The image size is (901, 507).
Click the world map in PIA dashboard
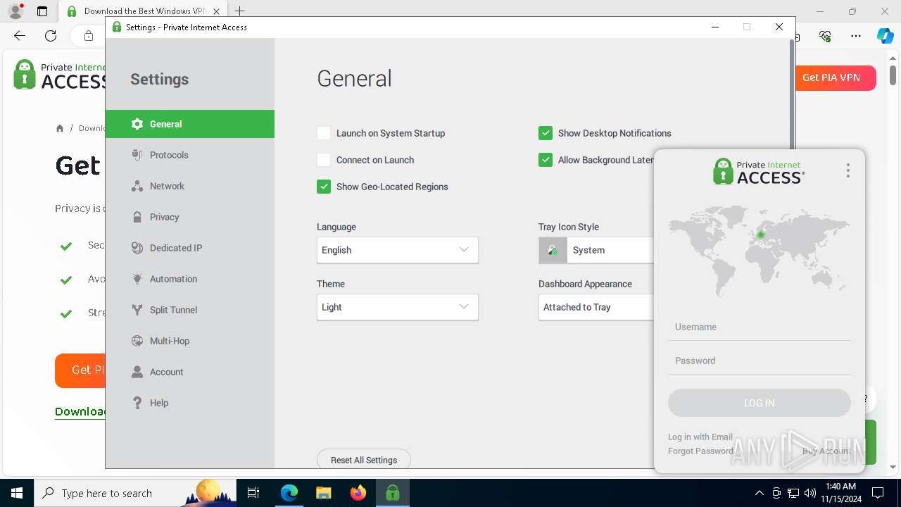coord(760,250)
